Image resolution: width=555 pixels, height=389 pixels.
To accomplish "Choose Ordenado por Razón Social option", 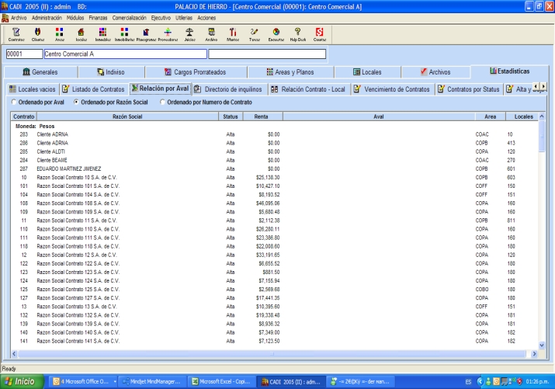I will pyautogui.click(x=76, y=102).
